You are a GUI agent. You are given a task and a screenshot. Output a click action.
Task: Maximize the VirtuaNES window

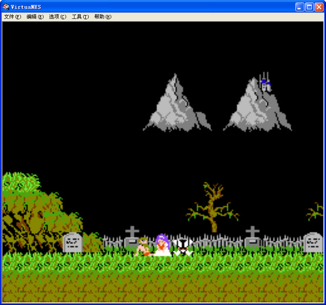(x=309, y=7)
